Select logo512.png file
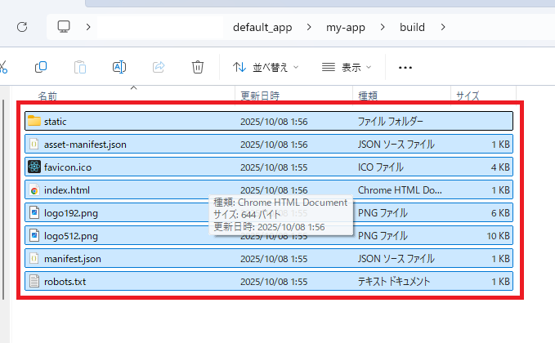Viewport: 555px width, 343px height. pos(269,235)
